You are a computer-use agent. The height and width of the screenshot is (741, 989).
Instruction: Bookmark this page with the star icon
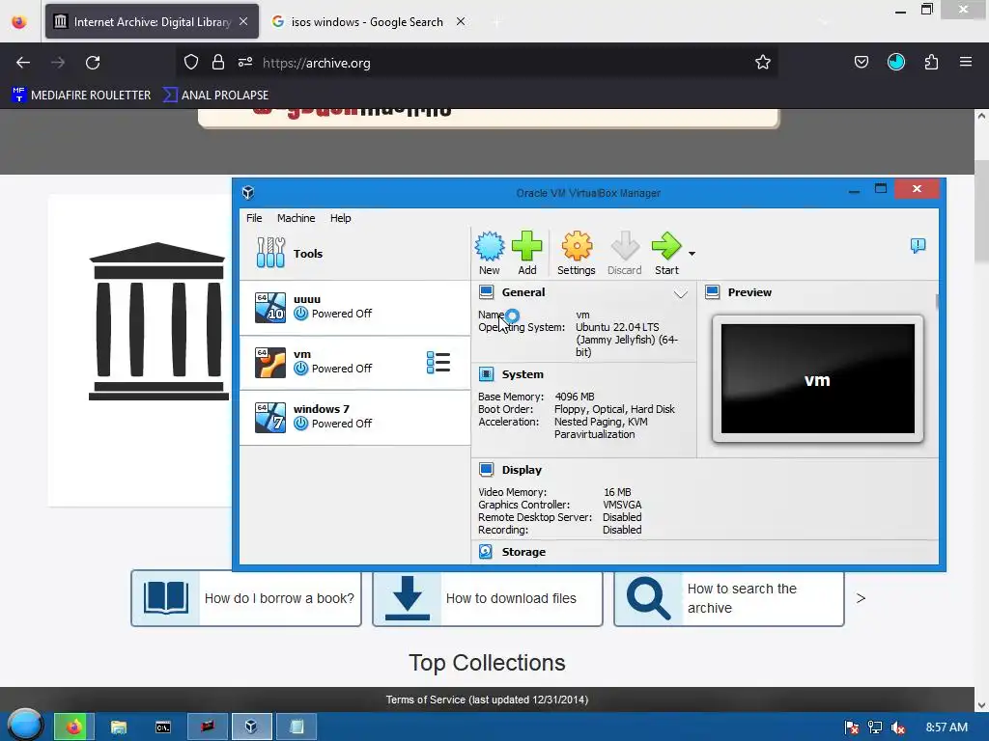(763, 62)
